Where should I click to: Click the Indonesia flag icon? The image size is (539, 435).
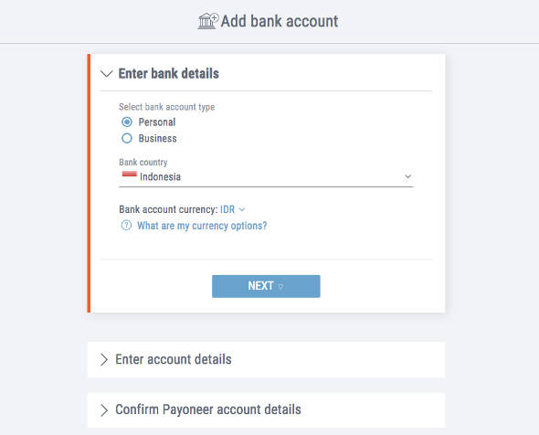(129, 175)
